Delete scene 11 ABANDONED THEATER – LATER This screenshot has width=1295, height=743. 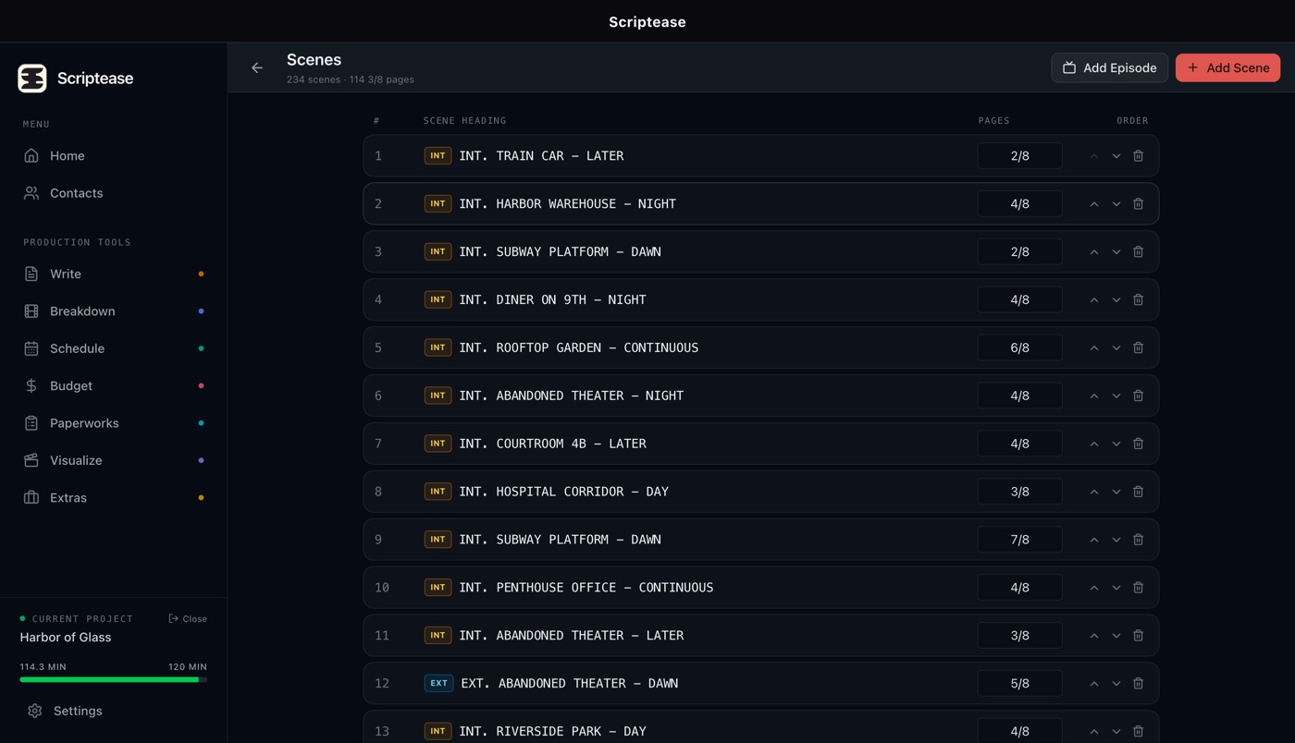coord(1139,637)
